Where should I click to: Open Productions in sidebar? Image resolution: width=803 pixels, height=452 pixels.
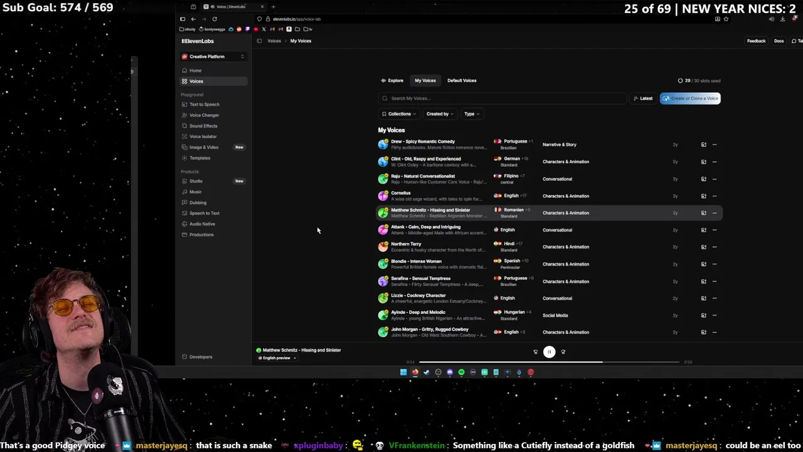[213, 234]
